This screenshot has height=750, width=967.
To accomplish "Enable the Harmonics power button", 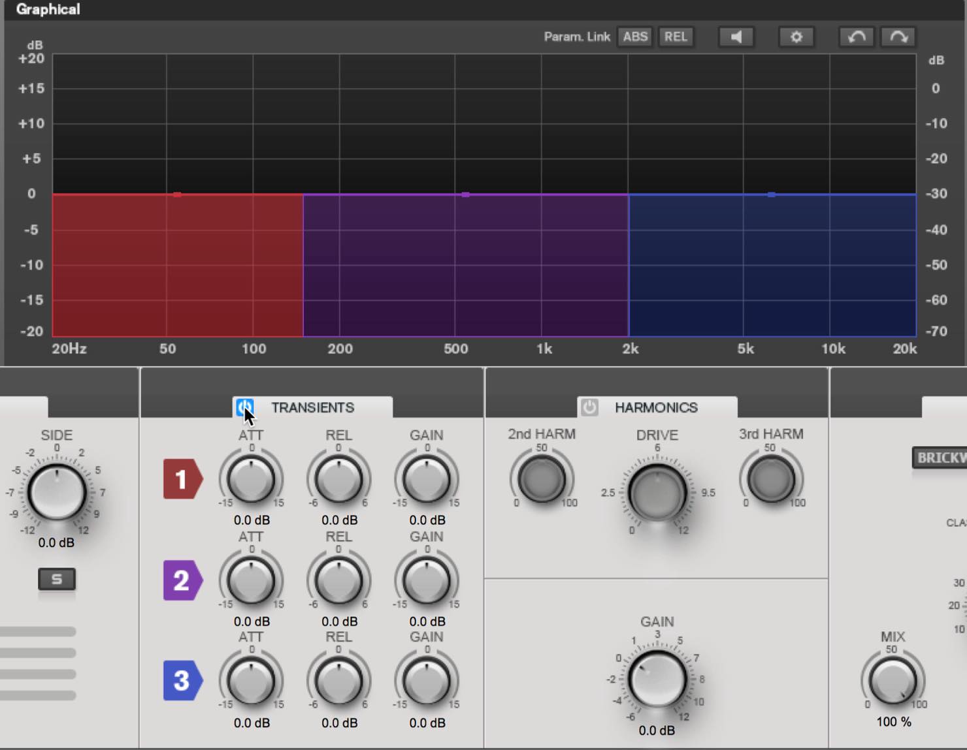I will 589,407.
